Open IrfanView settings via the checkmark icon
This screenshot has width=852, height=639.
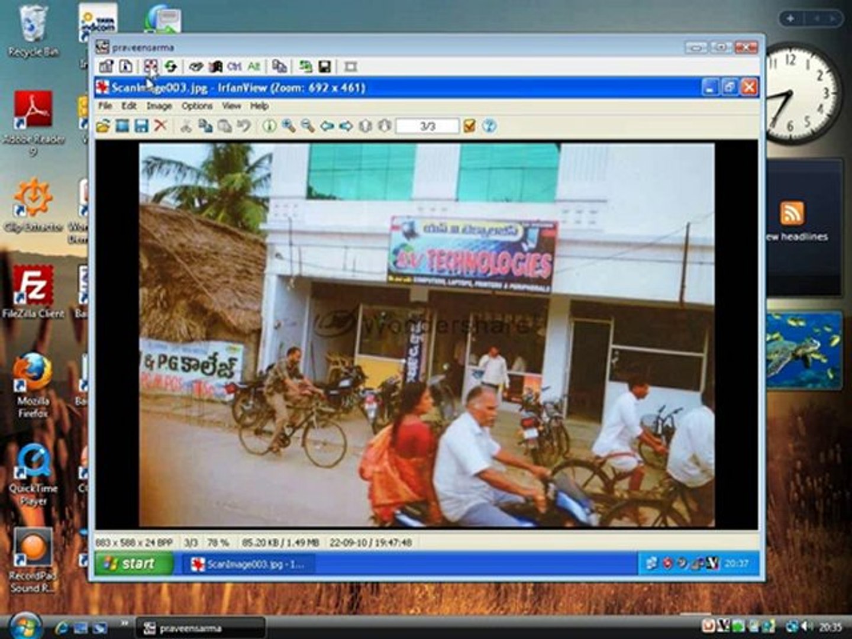click(469, 126)
